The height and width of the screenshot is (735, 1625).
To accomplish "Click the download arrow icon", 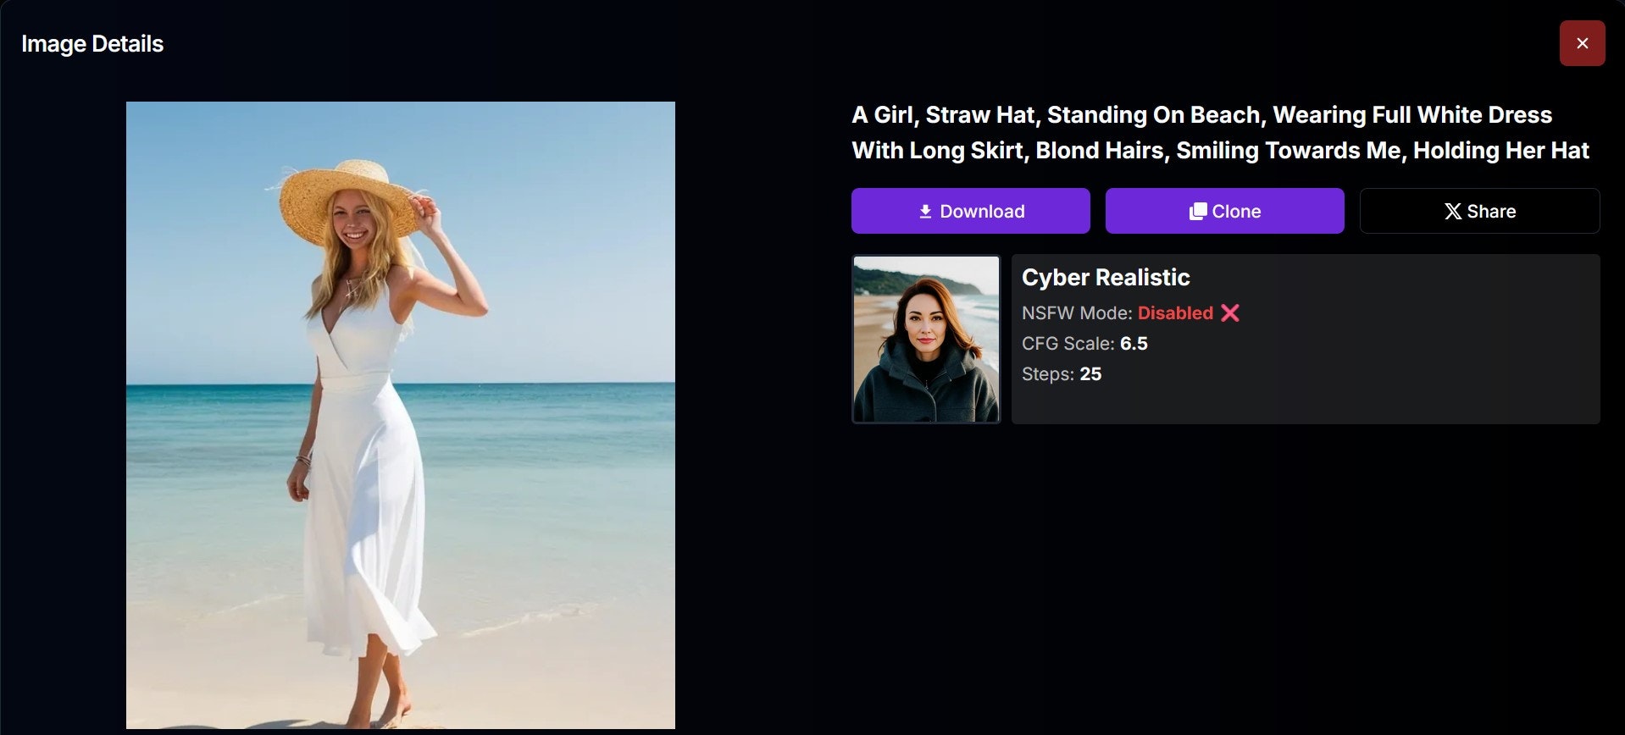I will pos(925,212).
